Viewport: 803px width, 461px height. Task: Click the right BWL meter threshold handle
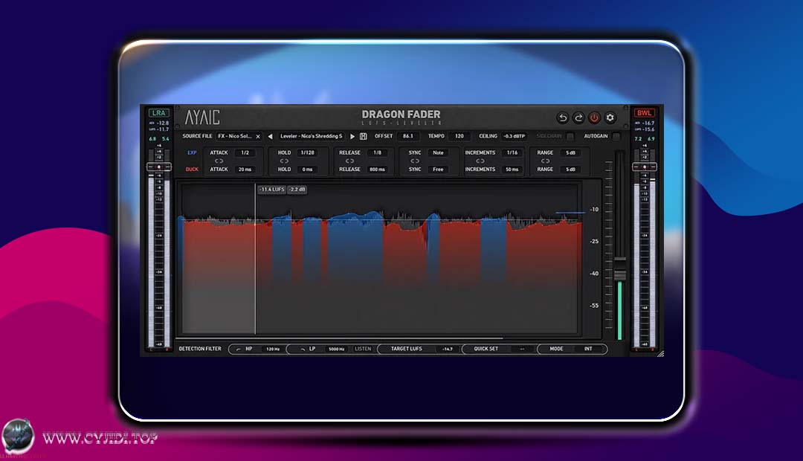[x=644, y=167]
